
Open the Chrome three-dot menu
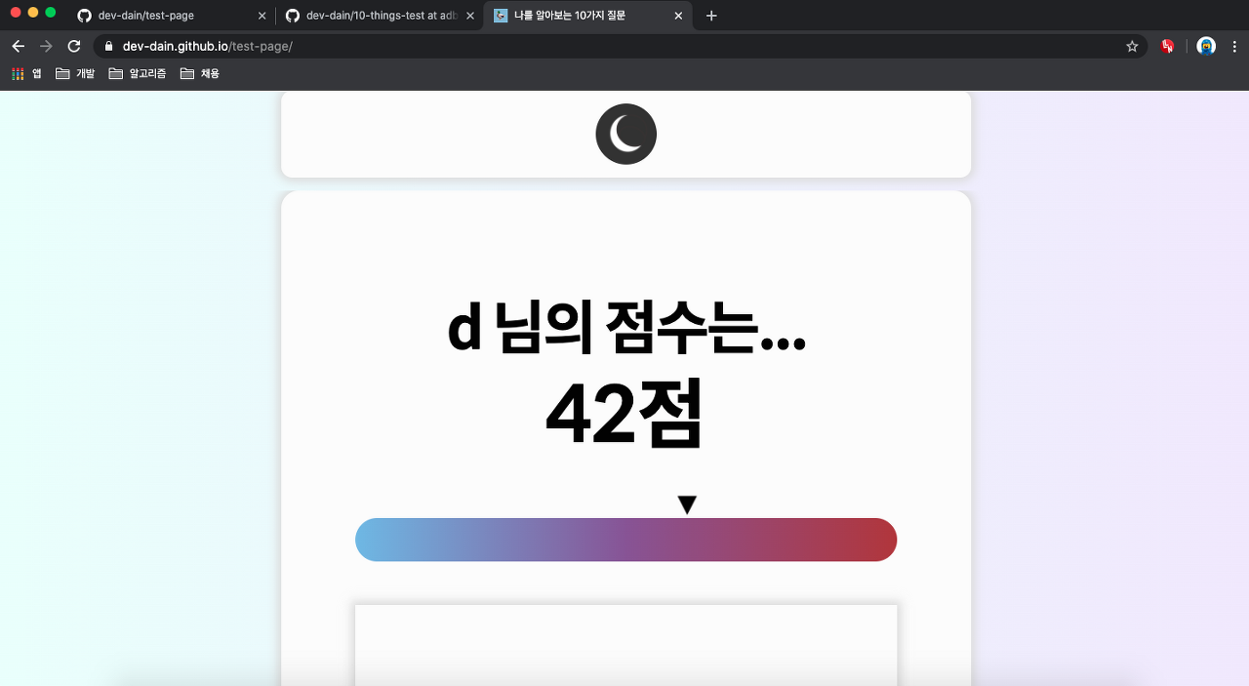click(1234, 46)
